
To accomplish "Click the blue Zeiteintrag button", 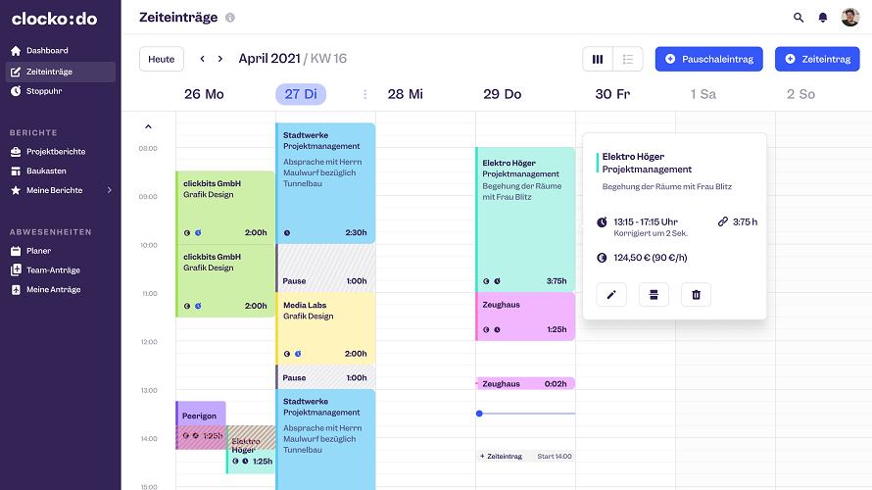I will [817, 59].
